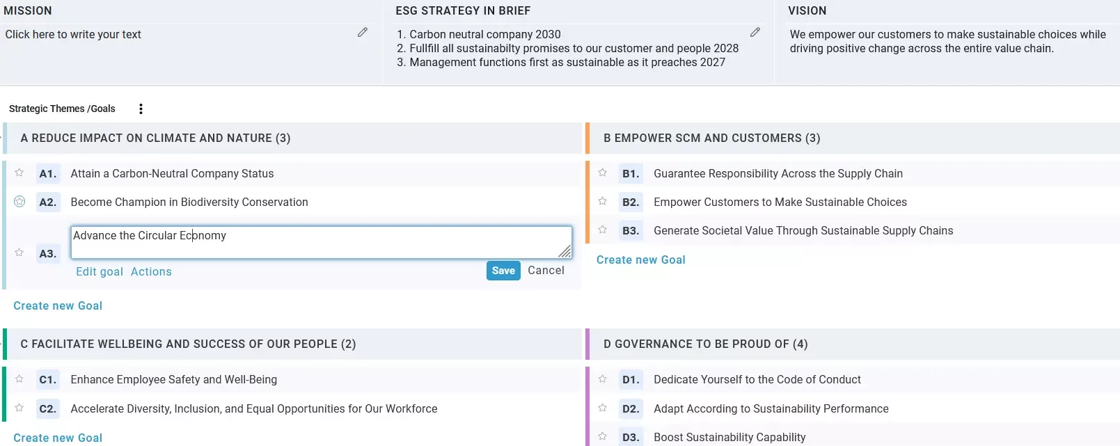Create new Goal under Empower SCM theme
1120x446 pixels.
640,260
